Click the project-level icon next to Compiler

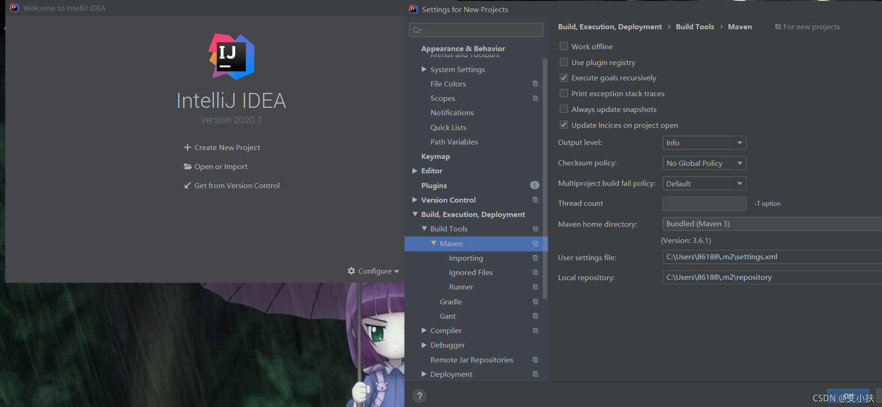(x=535, y=330)
